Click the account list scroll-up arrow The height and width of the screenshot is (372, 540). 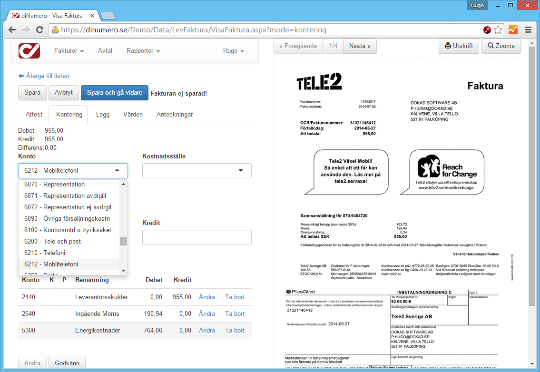click(123, 184)
